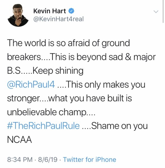165x168 pixels.
Task: Click the "This is beyond sad & major" text
Action: [102, 57]
